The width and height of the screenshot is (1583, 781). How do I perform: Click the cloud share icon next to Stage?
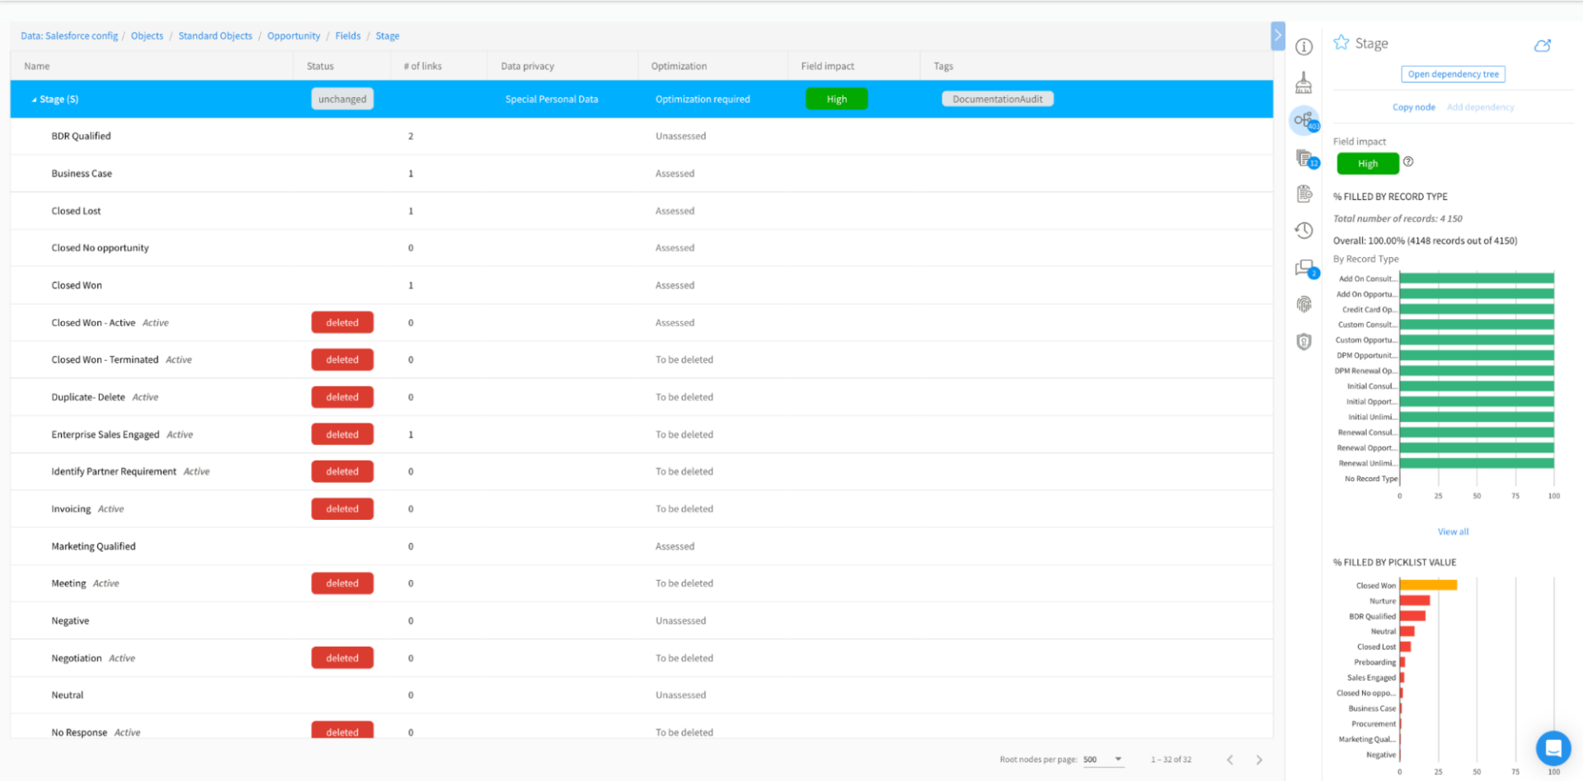(x=1543, y=45)
